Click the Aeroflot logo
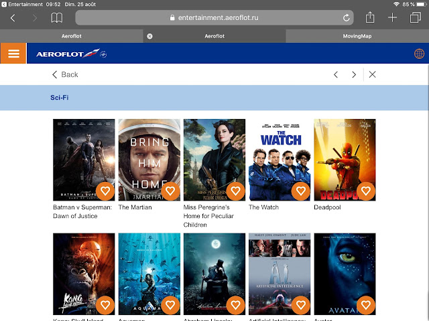This screenshot has height=321, width=429. click(71, 53)
